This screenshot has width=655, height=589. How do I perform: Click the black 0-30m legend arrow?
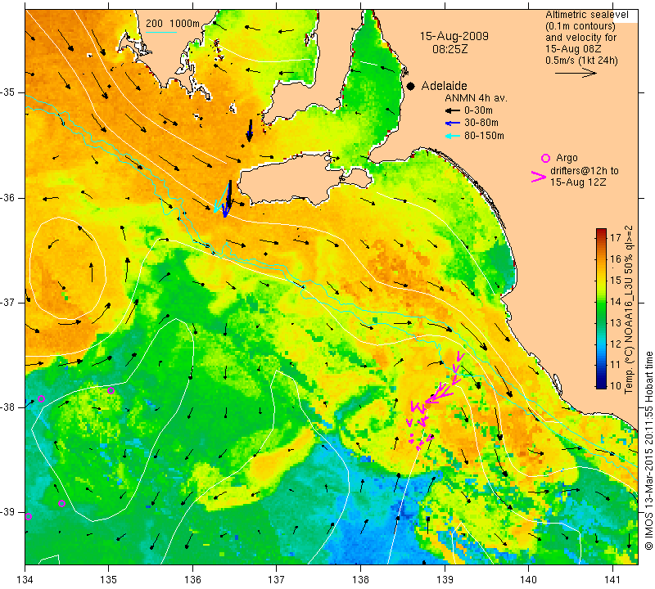pos(453,111)
